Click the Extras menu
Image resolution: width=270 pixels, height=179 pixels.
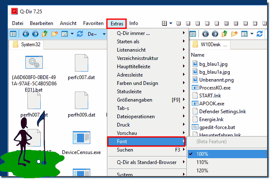click(x=117, y=24)
